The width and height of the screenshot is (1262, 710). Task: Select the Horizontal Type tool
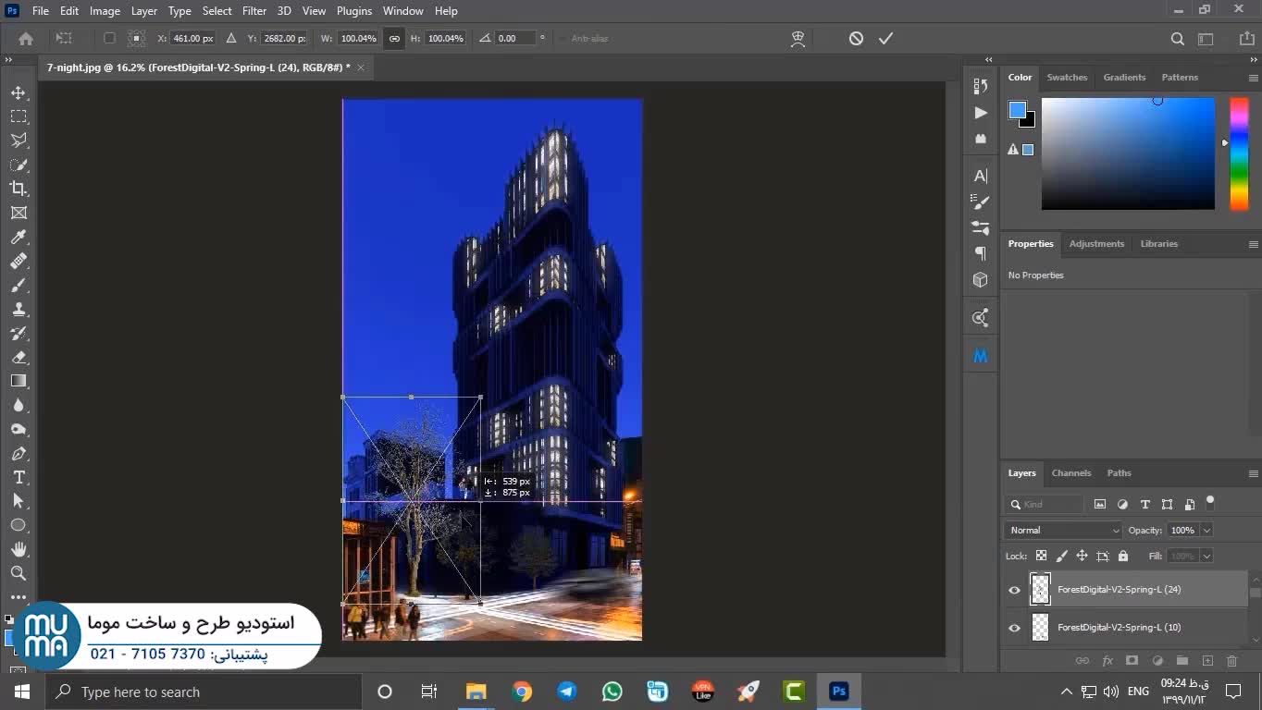19,477
